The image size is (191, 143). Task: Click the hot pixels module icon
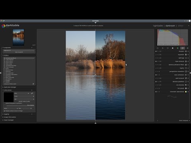coord(186,88)
